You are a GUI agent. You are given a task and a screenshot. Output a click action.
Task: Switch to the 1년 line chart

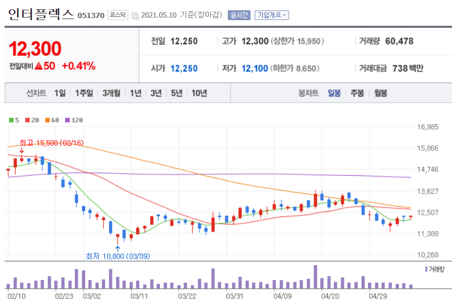tap(136, 93)
